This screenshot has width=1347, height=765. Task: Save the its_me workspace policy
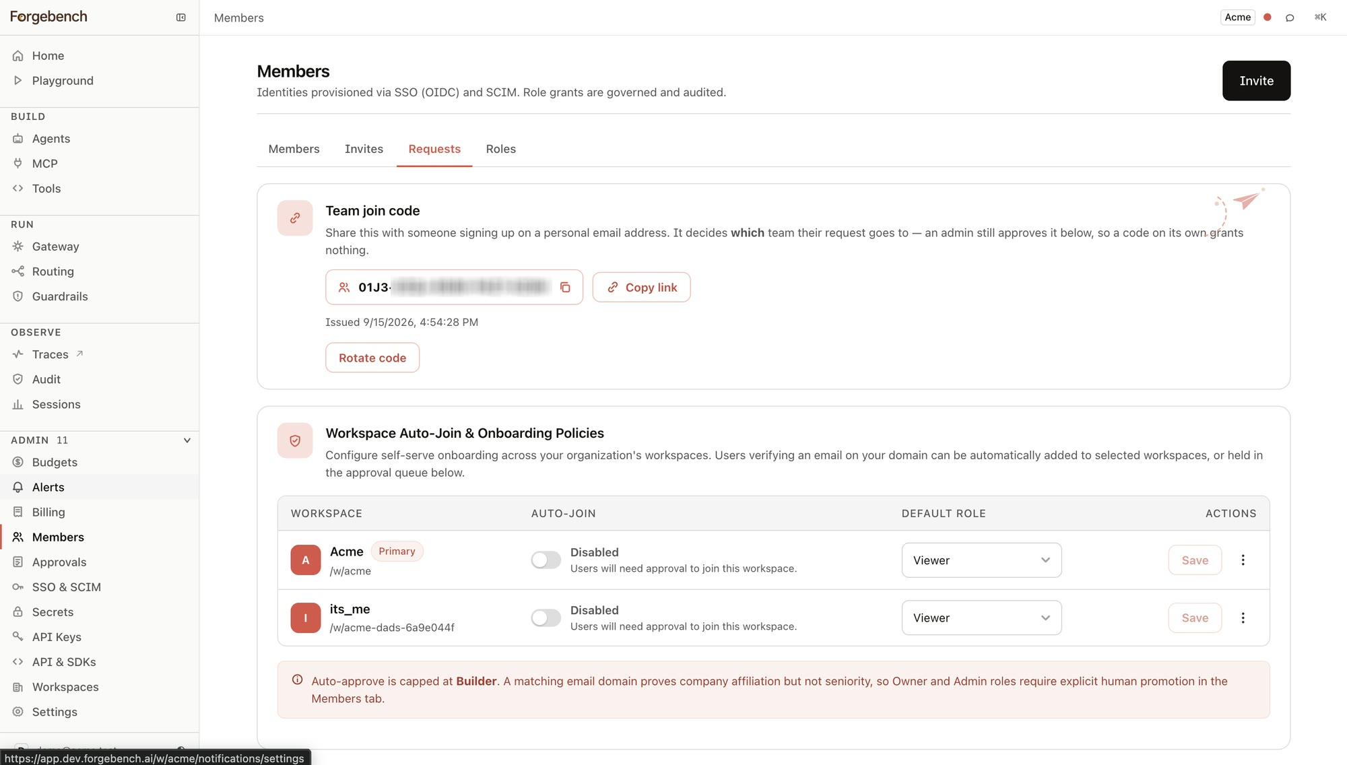pyautogui.click(x=1195, y=618)
